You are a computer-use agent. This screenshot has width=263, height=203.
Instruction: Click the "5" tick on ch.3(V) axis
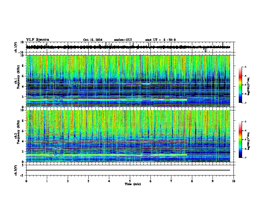[x=23, y=165]
